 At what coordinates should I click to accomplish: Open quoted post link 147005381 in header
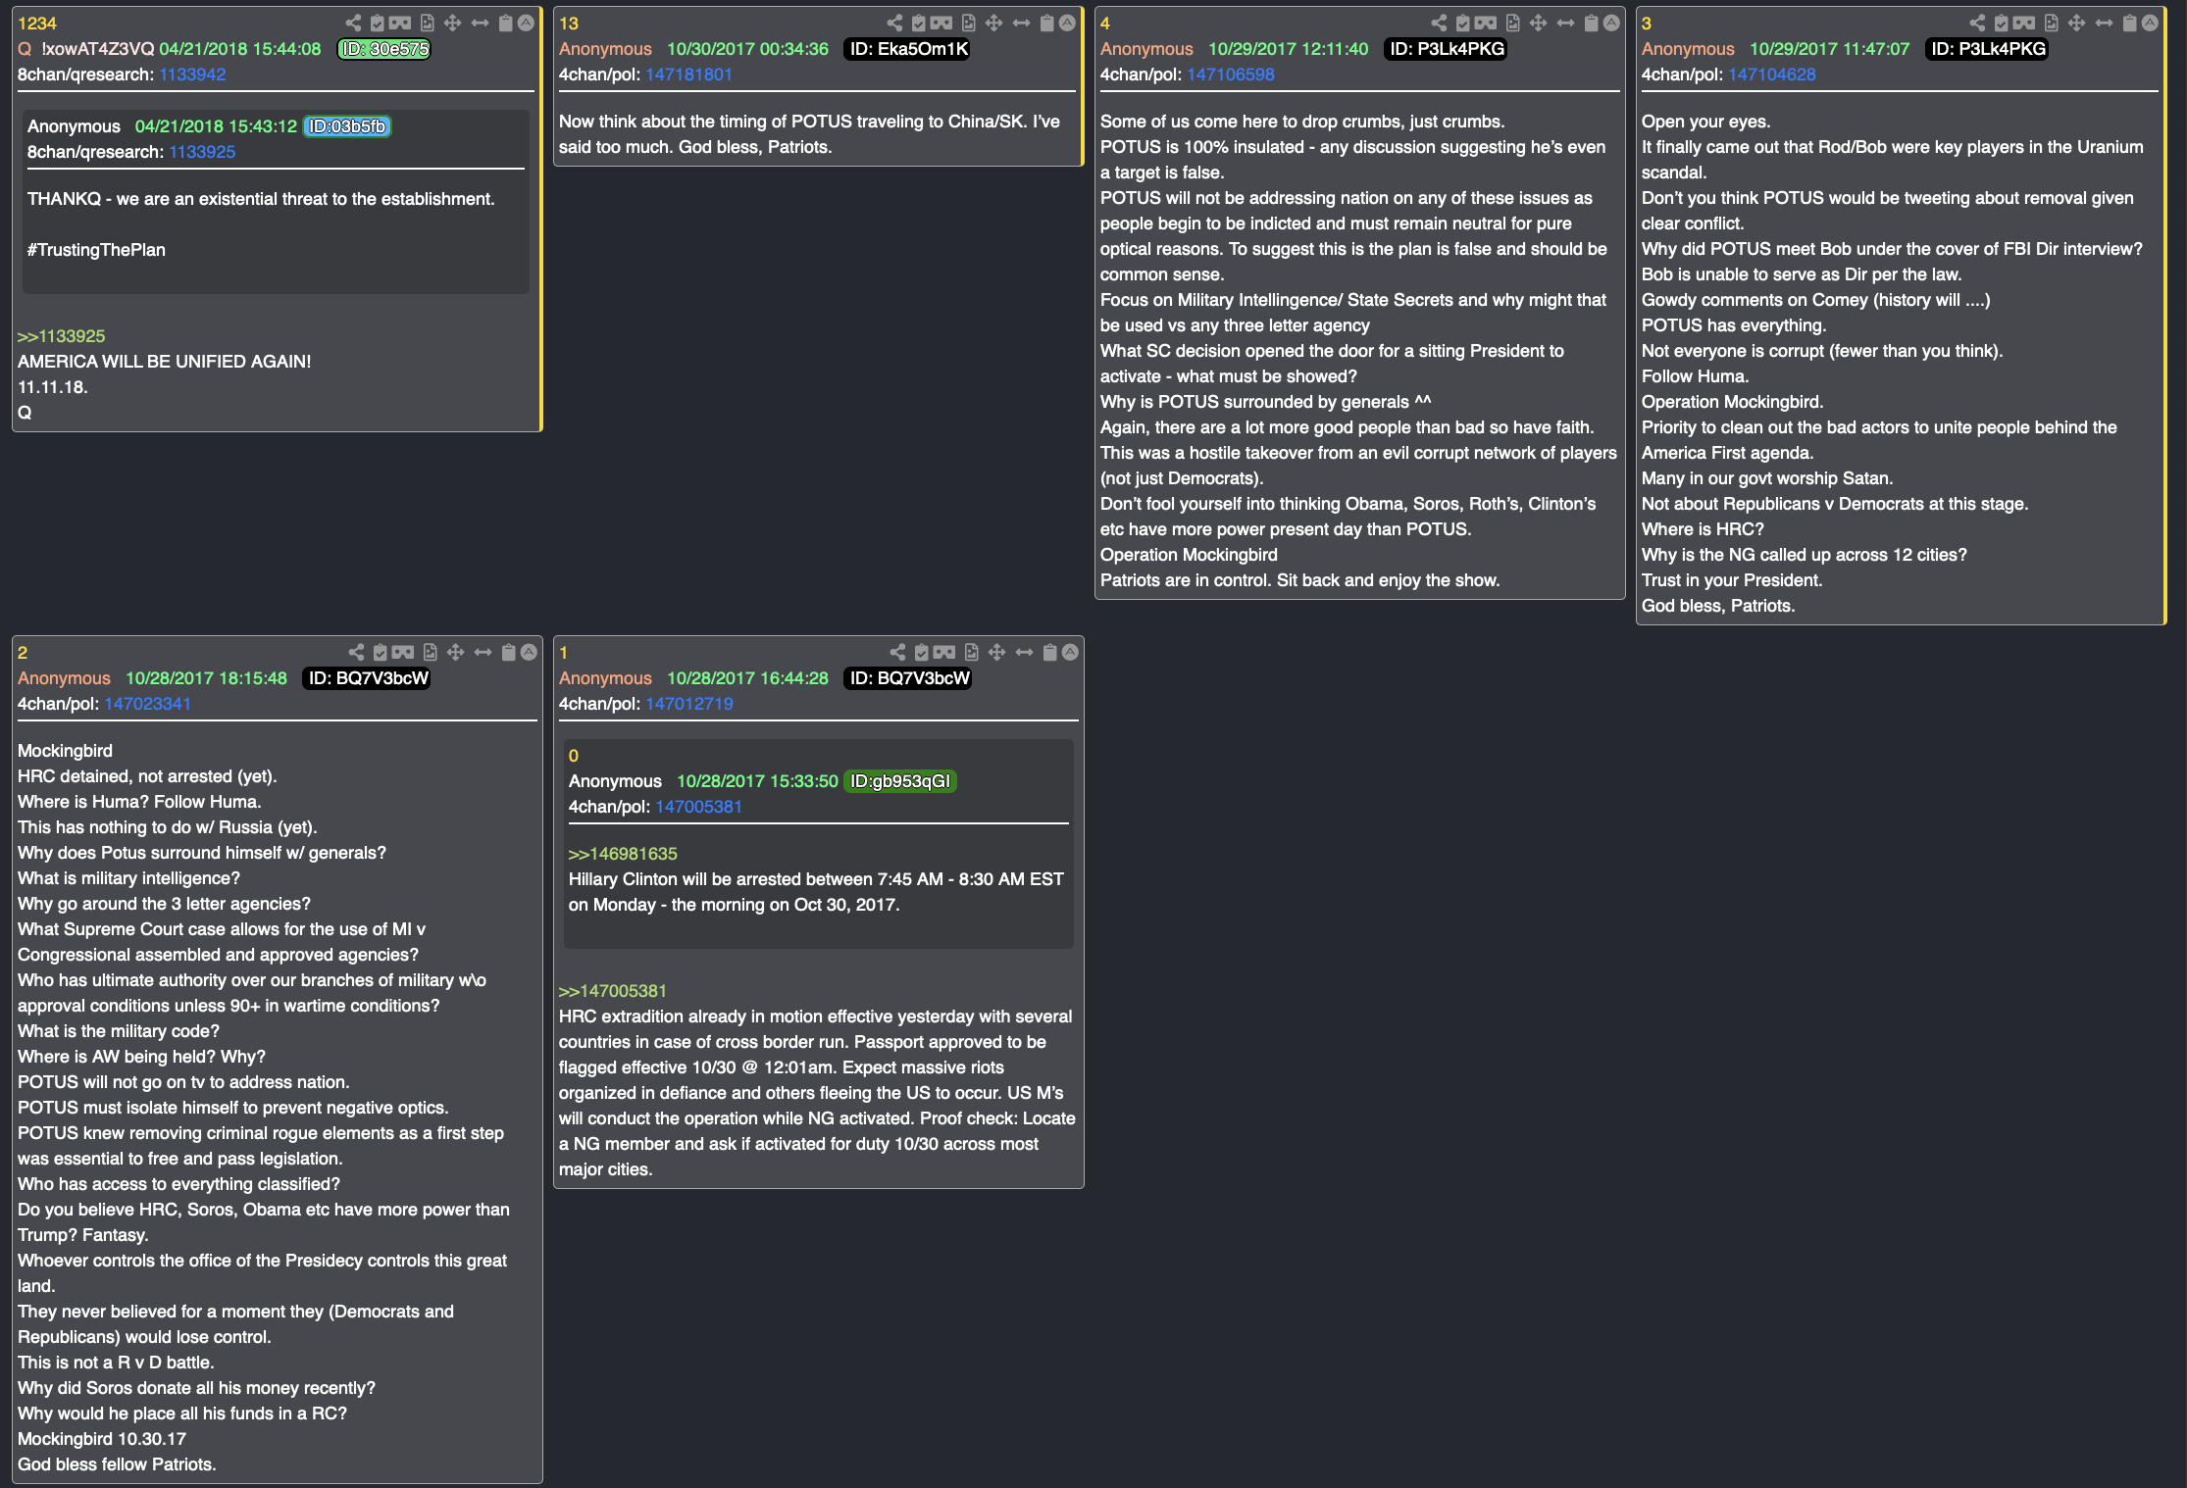698,807
